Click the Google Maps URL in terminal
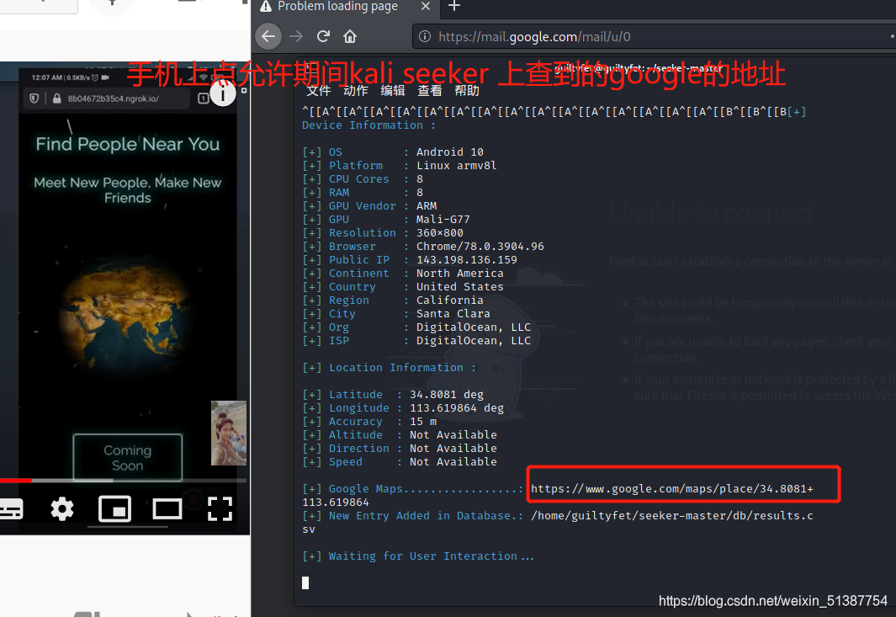 (672, 489)
